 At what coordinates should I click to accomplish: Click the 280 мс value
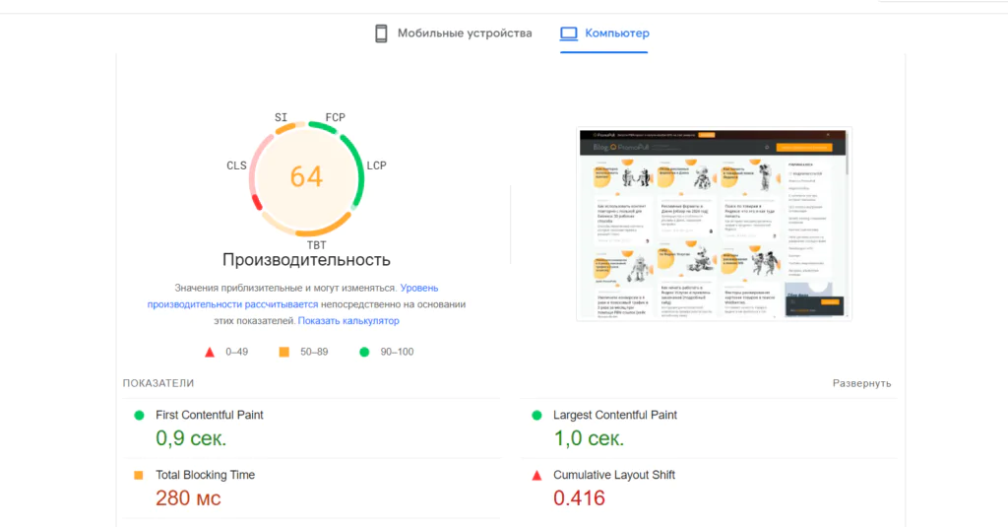coord(188,498)
